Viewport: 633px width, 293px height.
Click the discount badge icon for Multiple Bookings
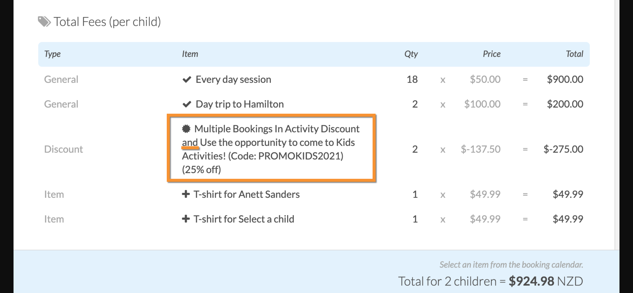tap(186, 129)
